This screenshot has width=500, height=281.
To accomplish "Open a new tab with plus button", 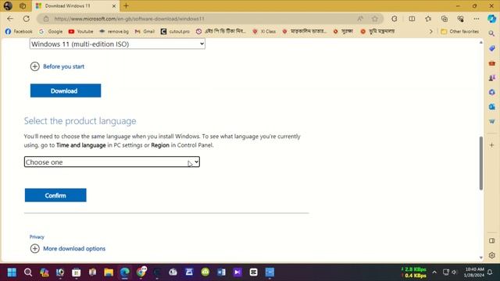I will coord(126,5).
